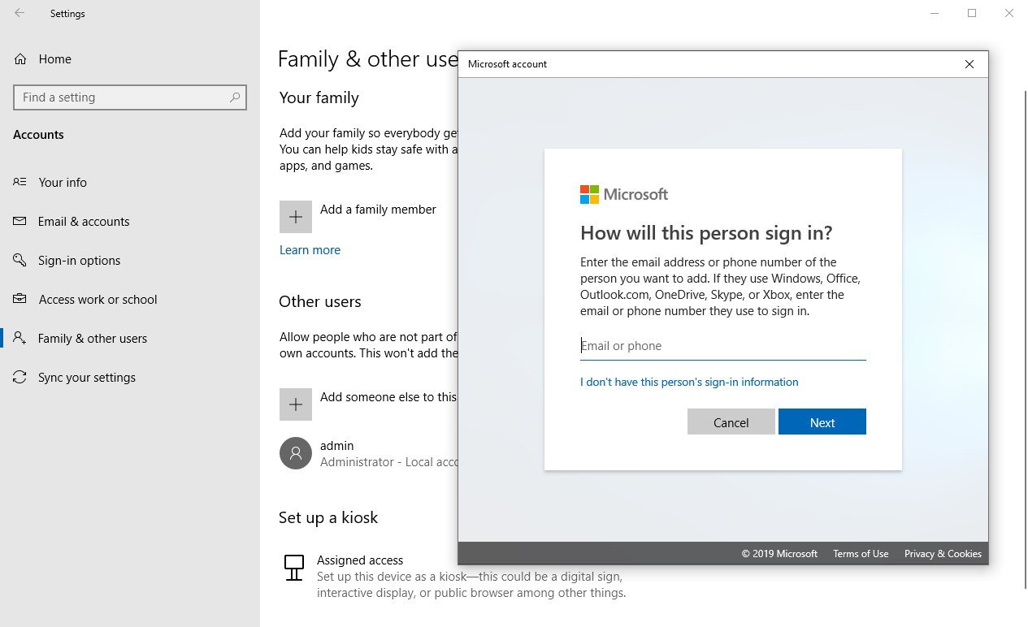Click the plus icon for Add someone else
This screenshot has width=1028, height=627.
pyautogui.click(x=296, y=404)
